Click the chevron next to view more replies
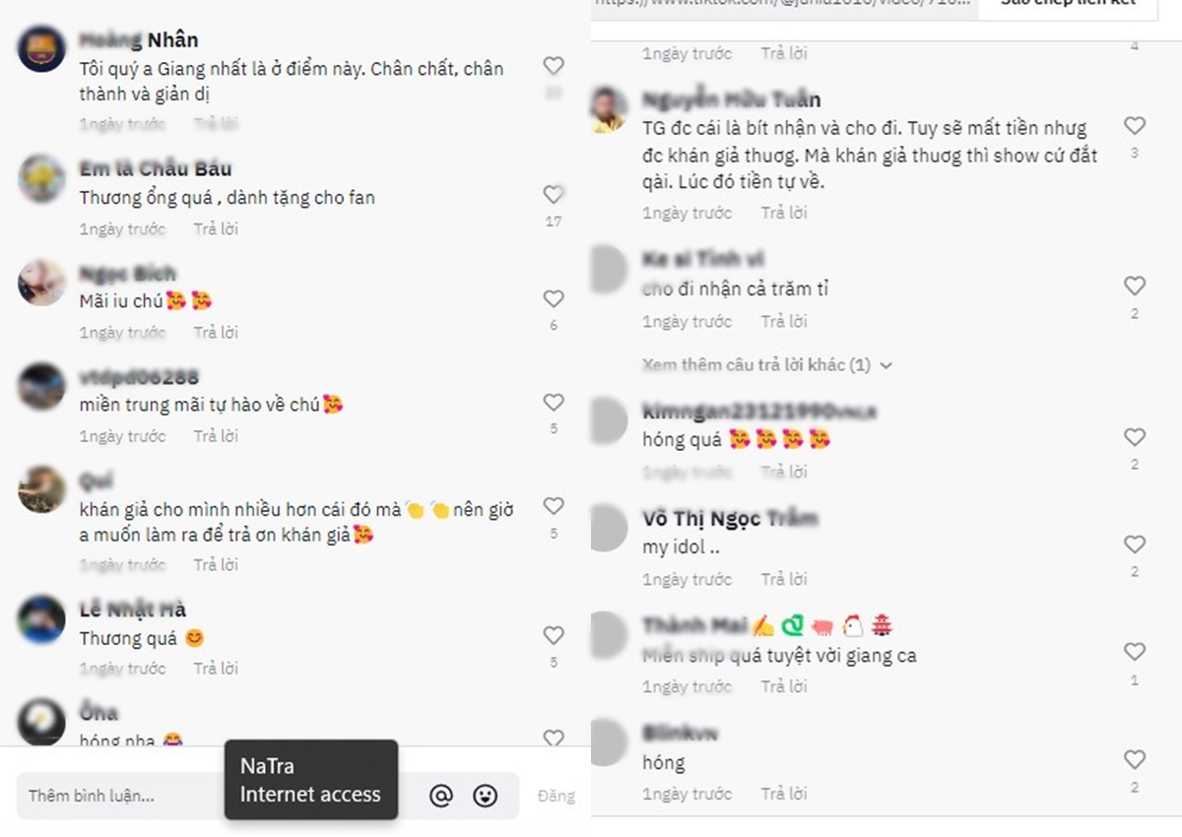This screenshot has height=837, width=1182. [886, 365]
